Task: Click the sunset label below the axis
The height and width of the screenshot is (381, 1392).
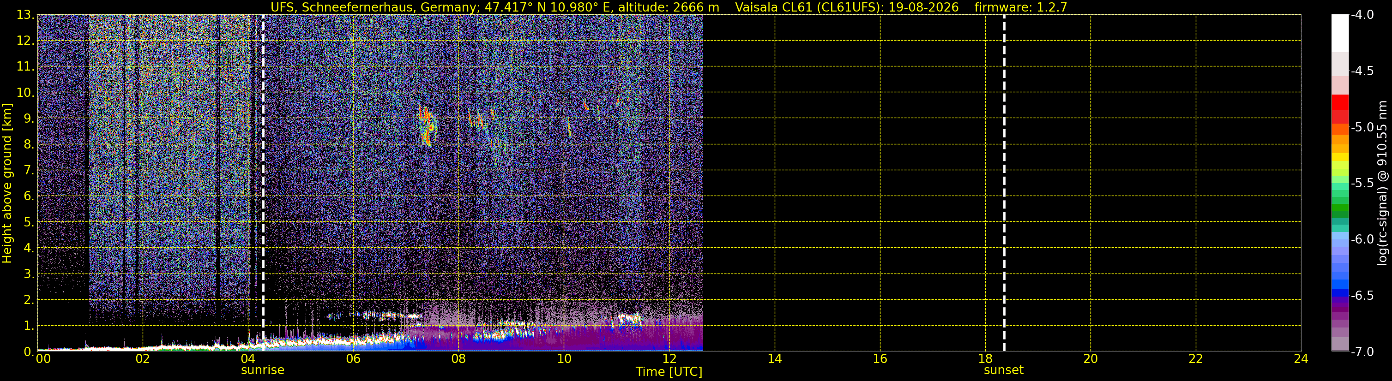Action: pos(1003,370)
